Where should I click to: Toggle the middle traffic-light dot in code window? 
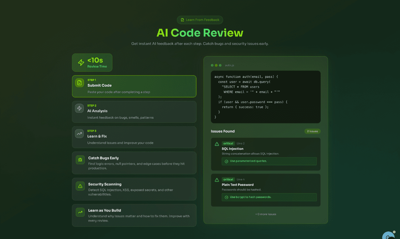[x=216, y=65]
